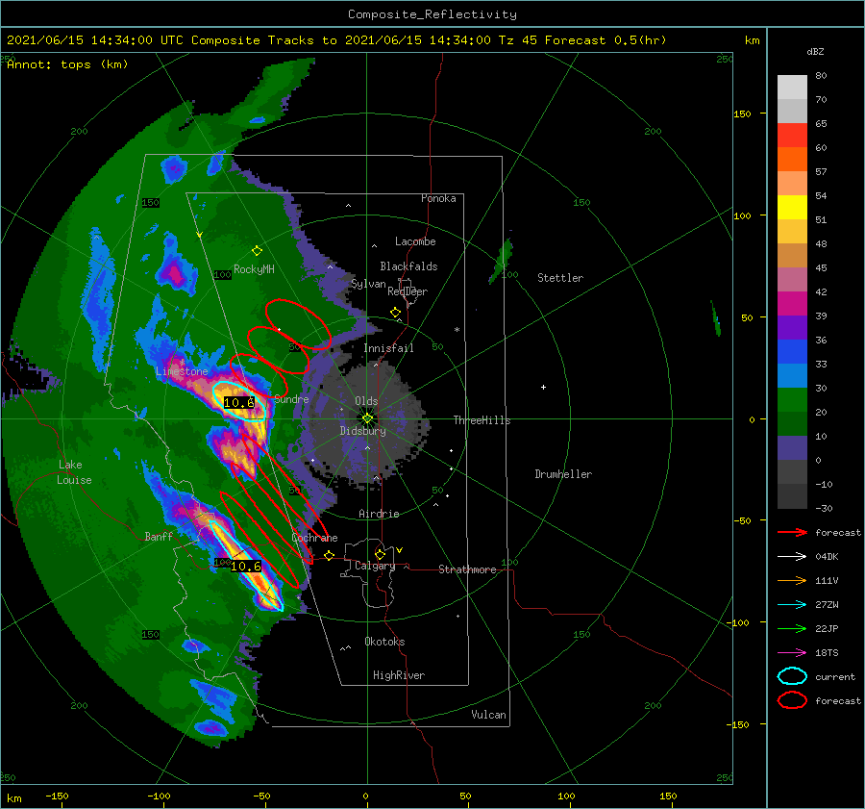The image size is (865, 809).
Task: Click the Cochrane town label
Action: click(x=314, y=538)
